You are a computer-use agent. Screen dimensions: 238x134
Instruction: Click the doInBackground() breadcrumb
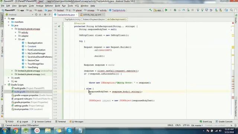[117, 19]
